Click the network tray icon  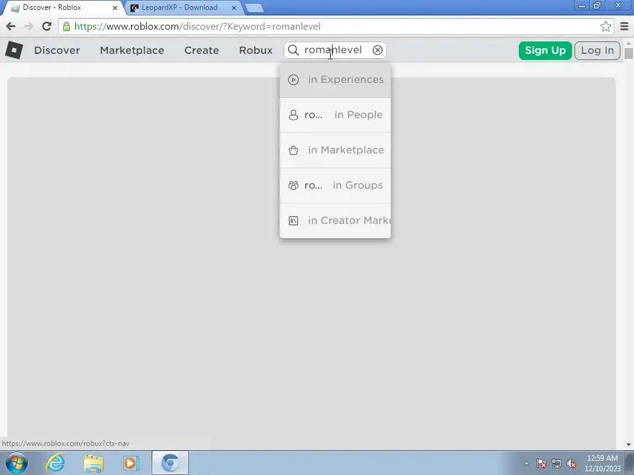(557, 463)
